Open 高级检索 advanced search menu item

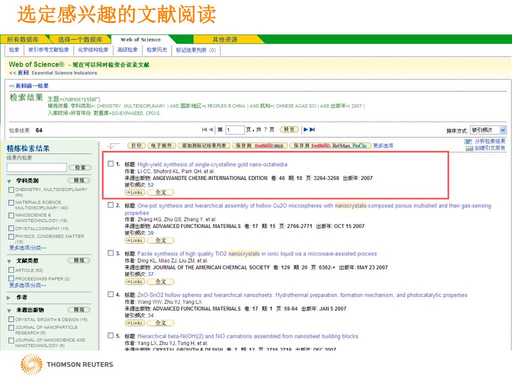point(127,50)
